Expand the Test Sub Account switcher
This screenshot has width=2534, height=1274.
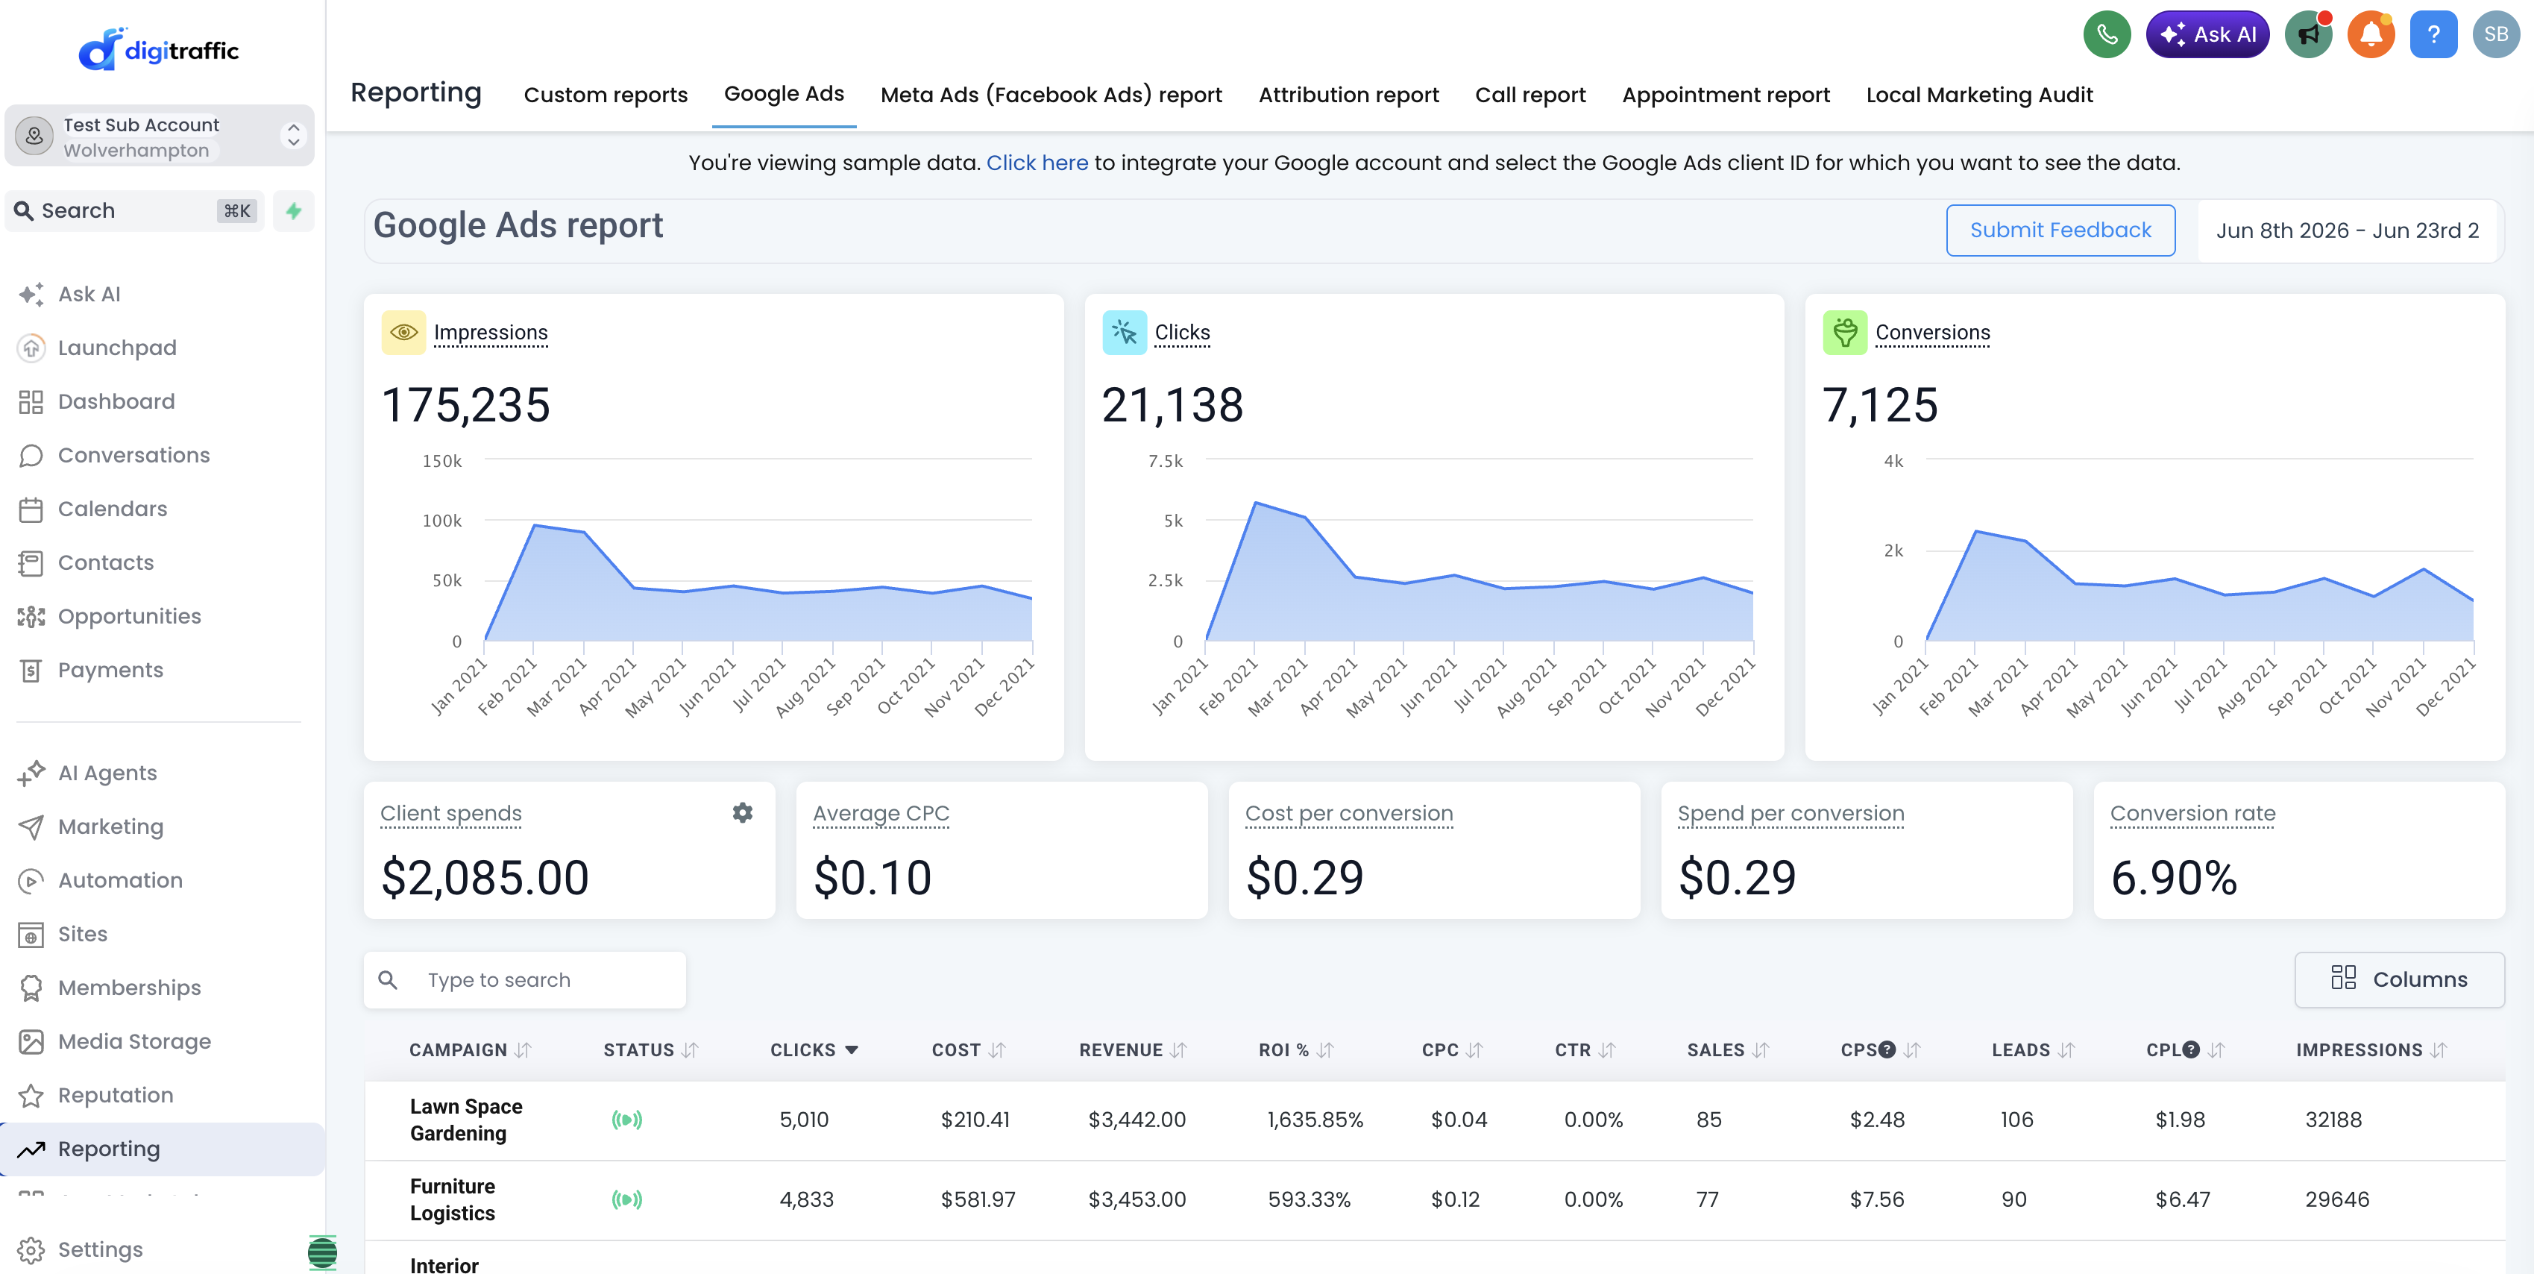click(x=160, y=136)
